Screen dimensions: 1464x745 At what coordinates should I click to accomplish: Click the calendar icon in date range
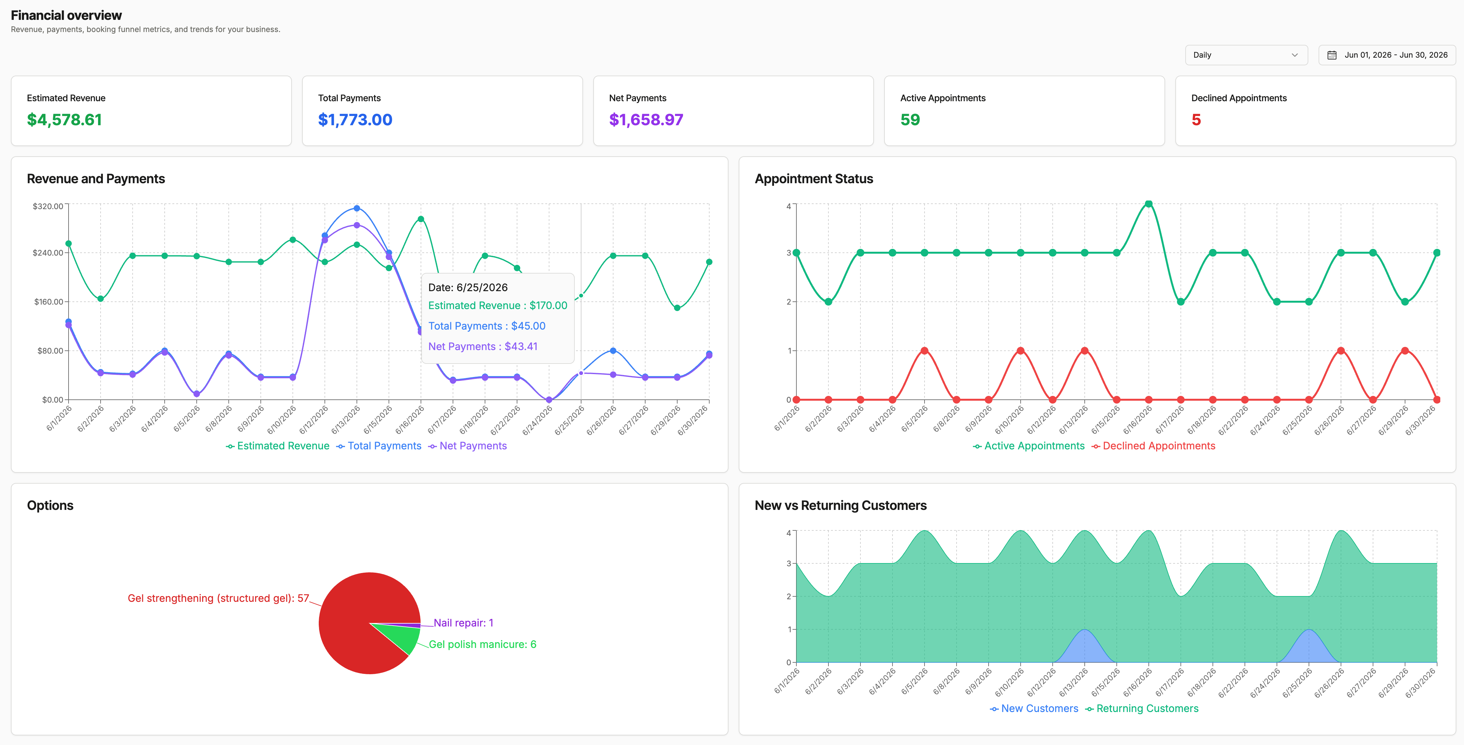click(x=1332, y=55)
